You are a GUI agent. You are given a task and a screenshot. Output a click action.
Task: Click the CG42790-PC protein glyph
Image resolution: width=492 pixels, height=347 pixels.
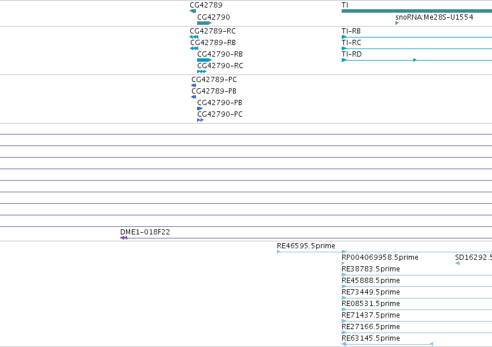tap(200, 120)
